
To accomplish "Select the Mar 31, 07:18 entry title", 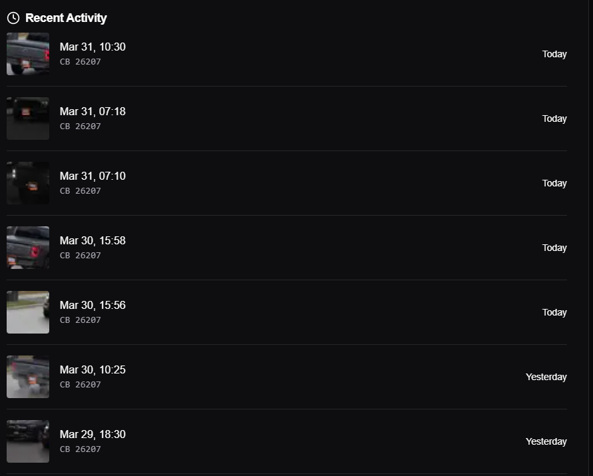I will (93, 112).
